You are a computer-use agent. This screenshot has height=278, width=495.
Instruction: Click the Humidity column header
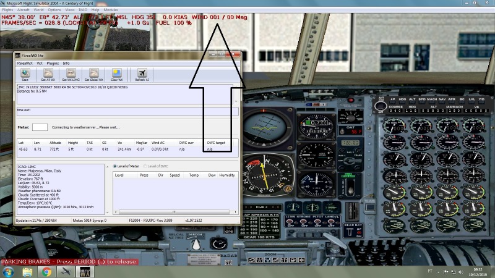tap(227, 175)
